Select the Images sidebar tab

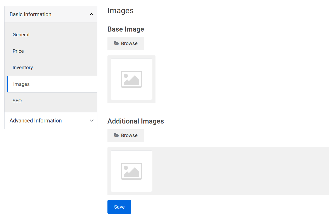(21, 84)
